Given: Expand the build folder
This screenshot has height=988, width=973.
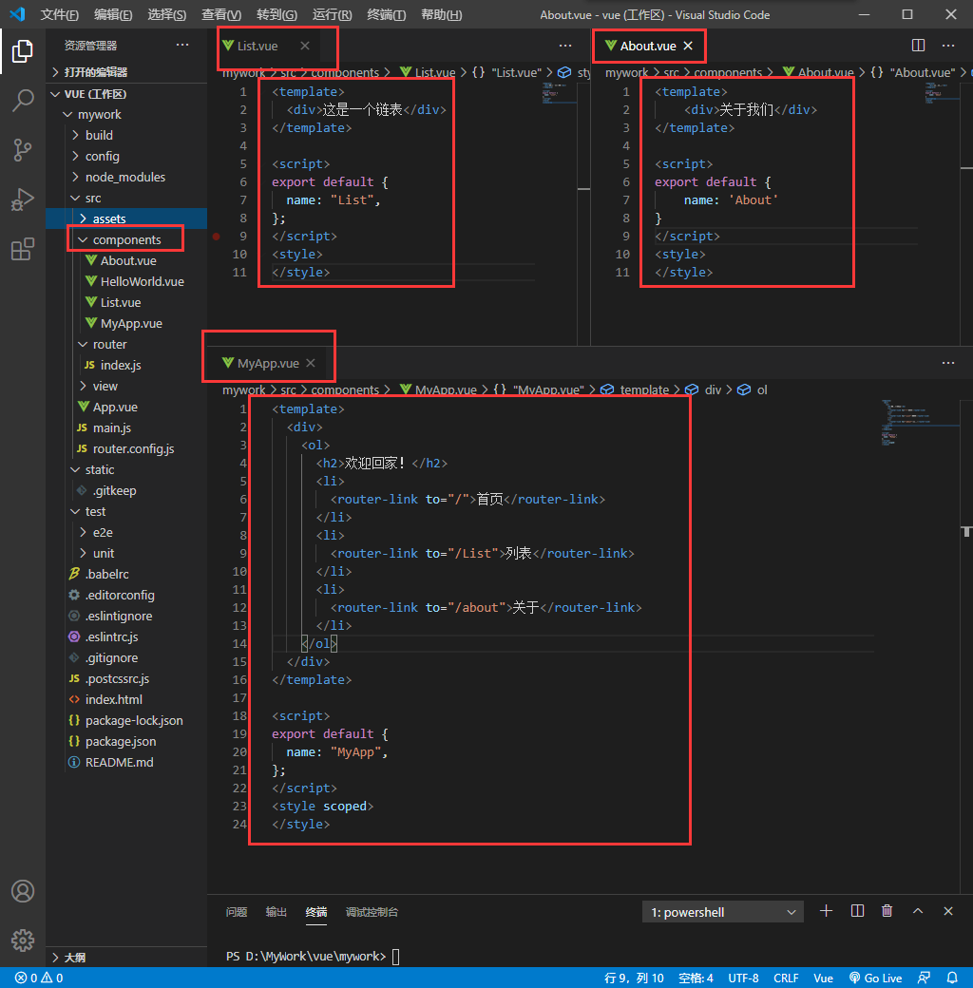Looking at the screenshot, I should (x=126, y=136).
